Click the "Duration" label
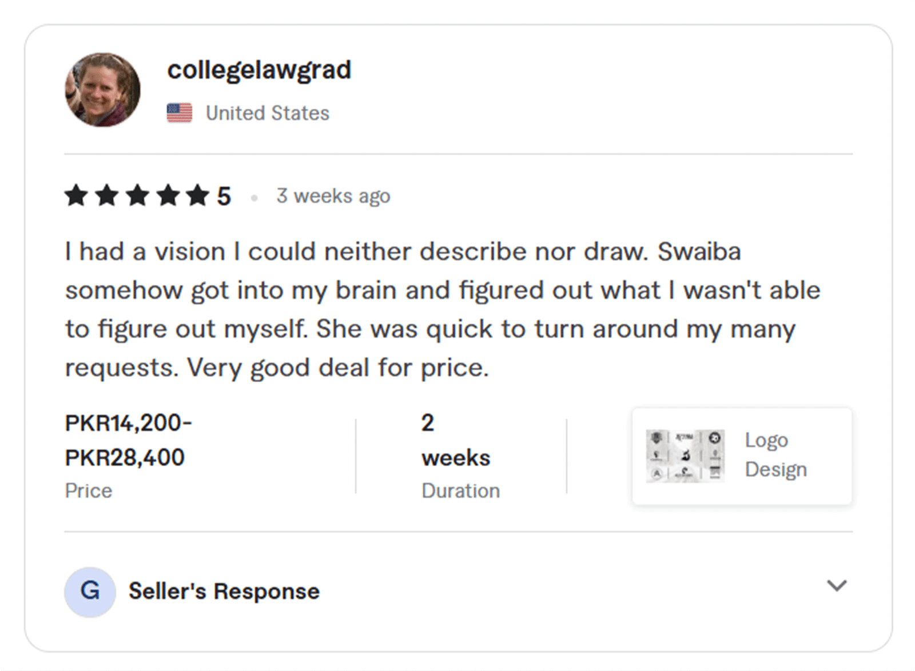The width and height of the screenshot is (915, 671). coord(460,491)
